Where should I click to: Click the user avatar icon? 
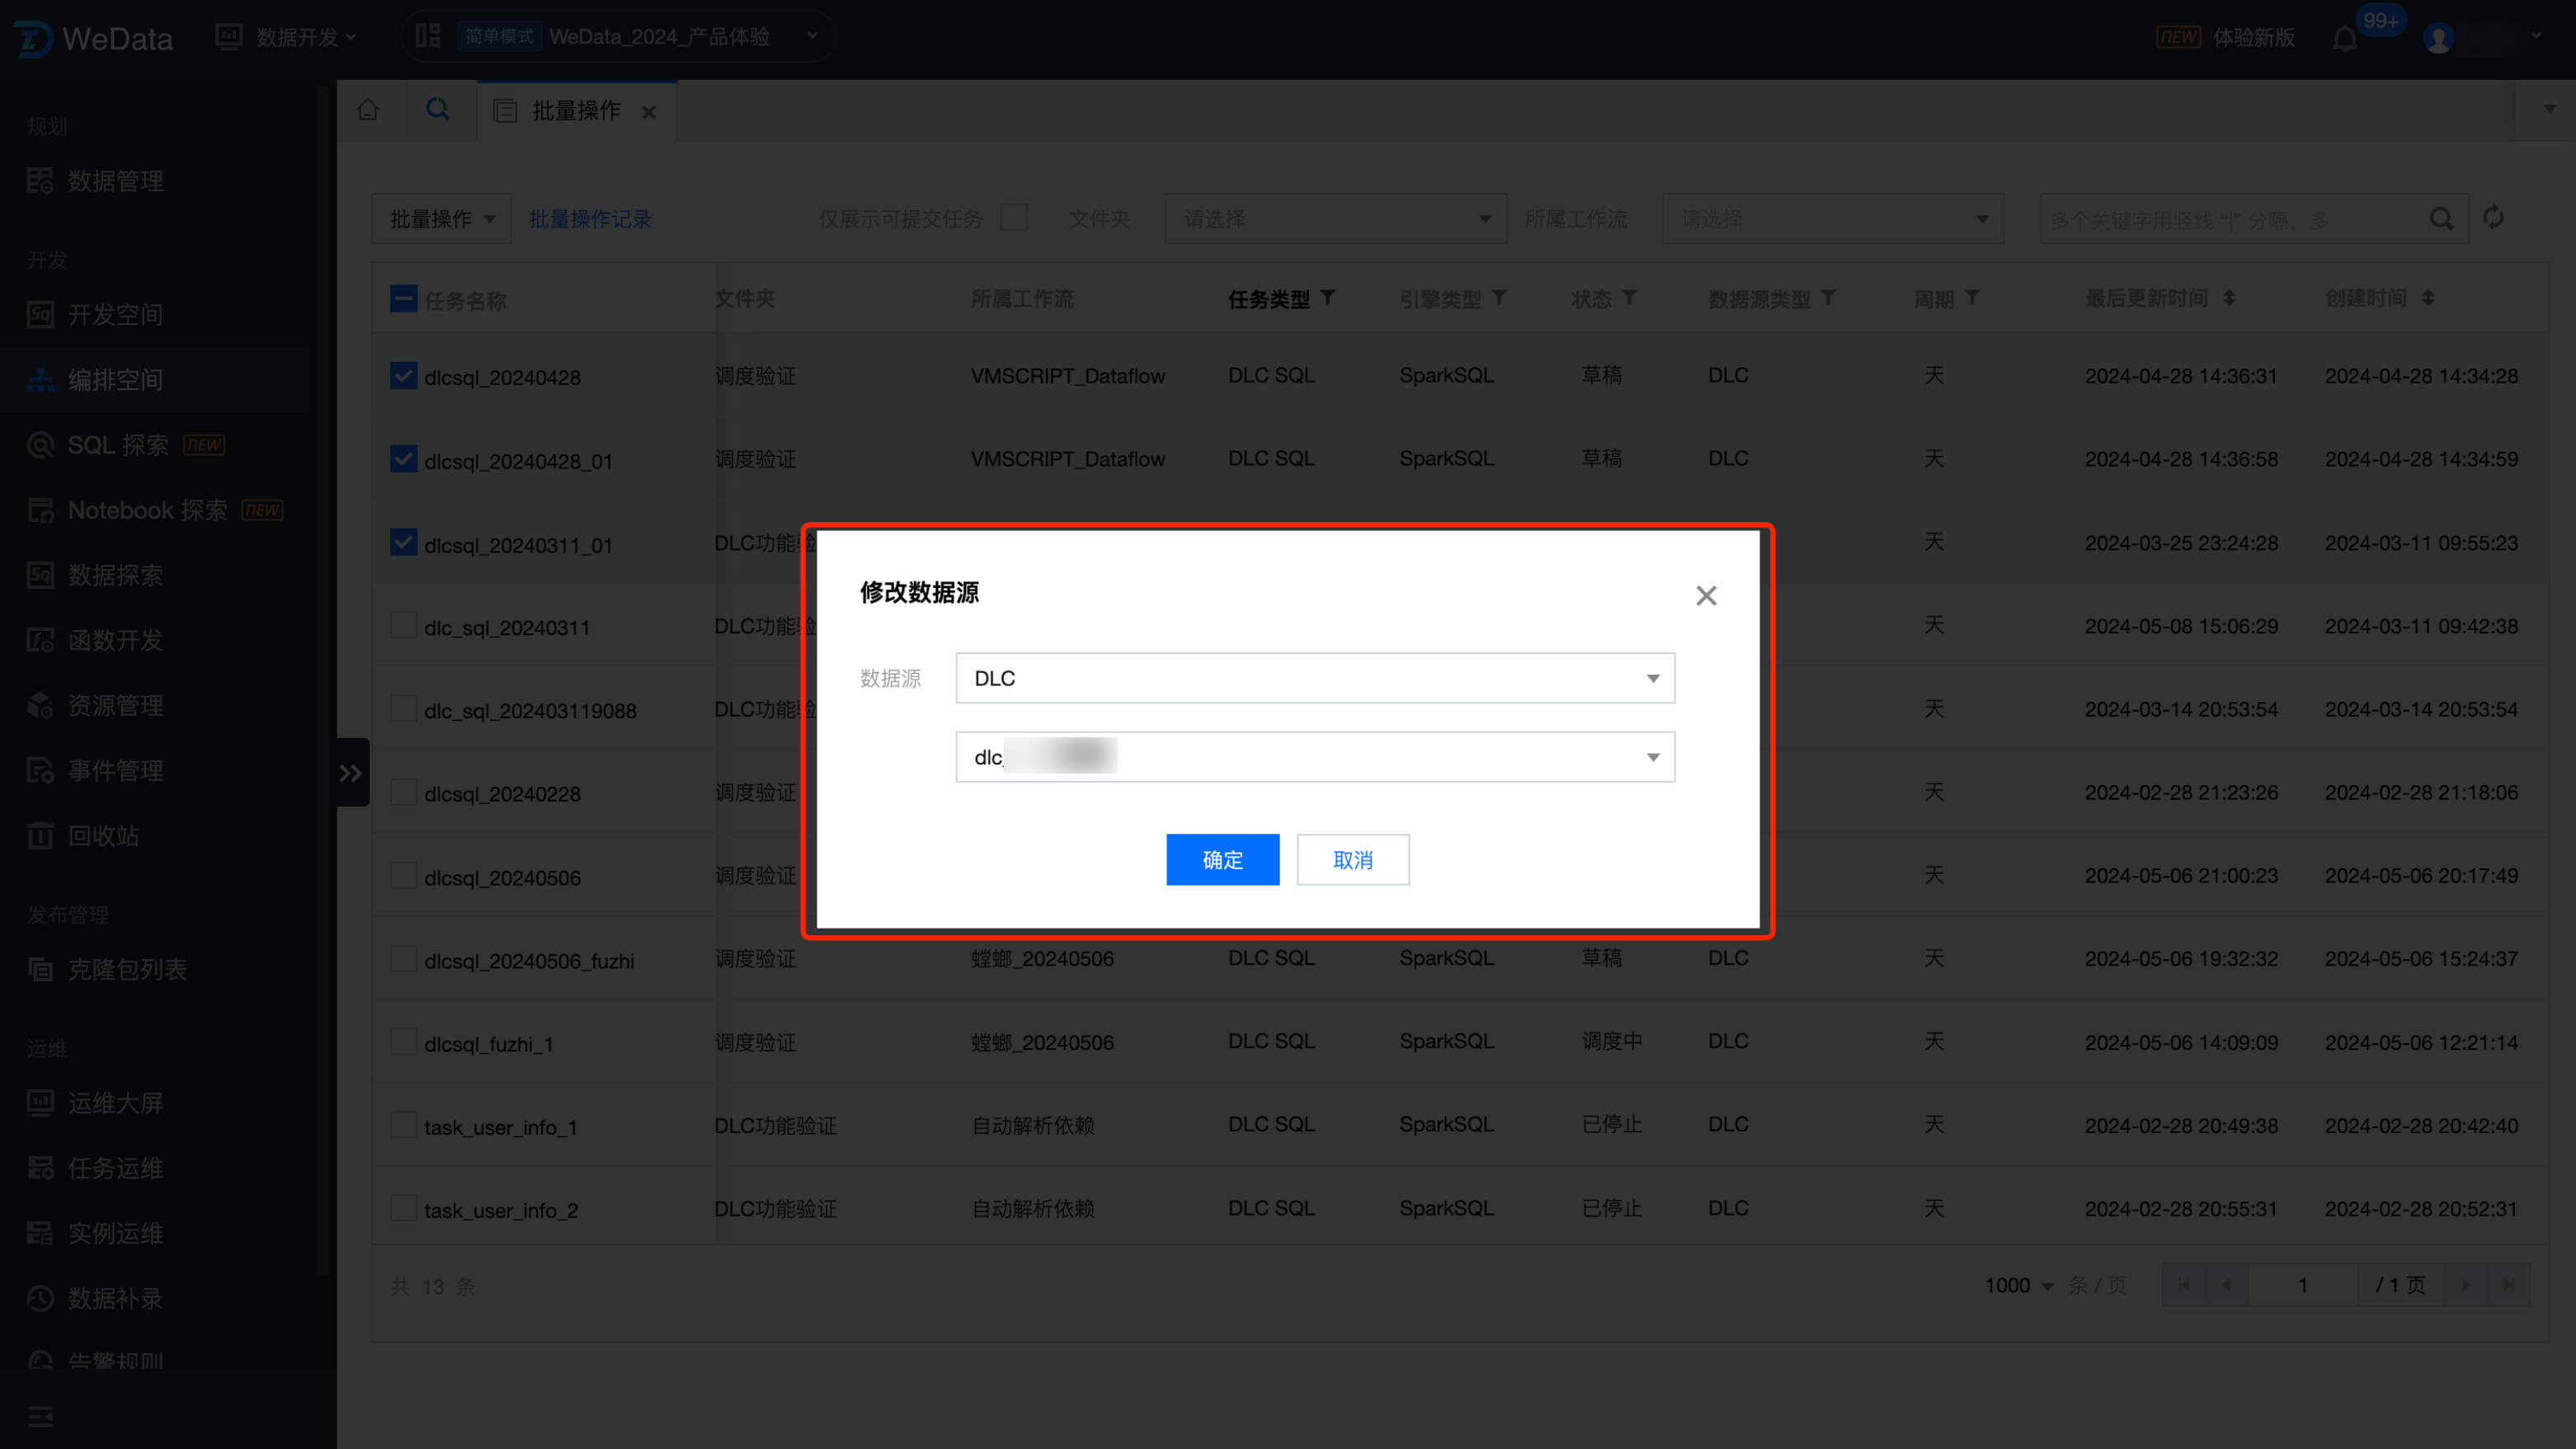click(x=2438, y=39)
